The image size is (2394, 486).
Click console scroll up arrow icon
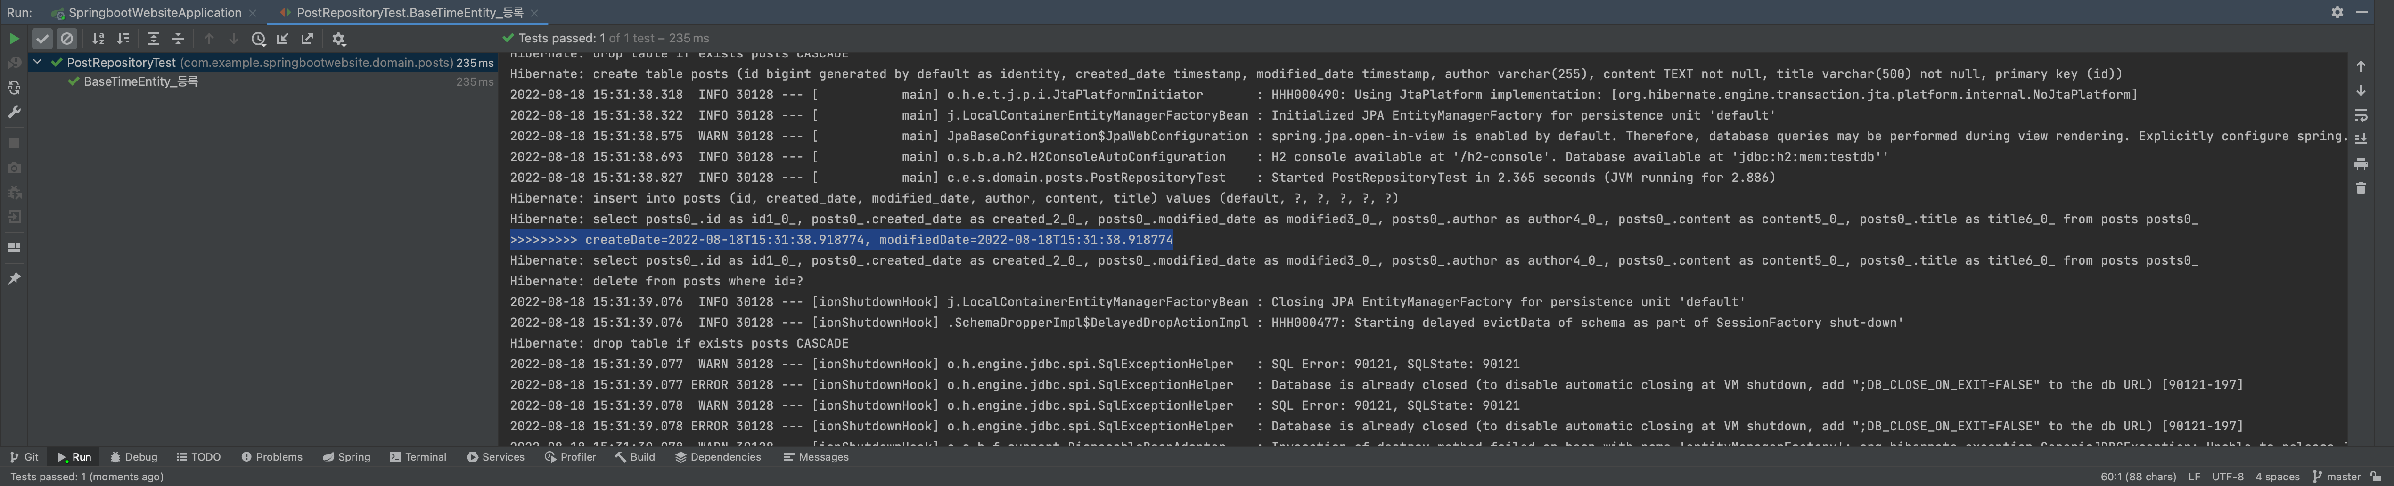point(2361,67)
